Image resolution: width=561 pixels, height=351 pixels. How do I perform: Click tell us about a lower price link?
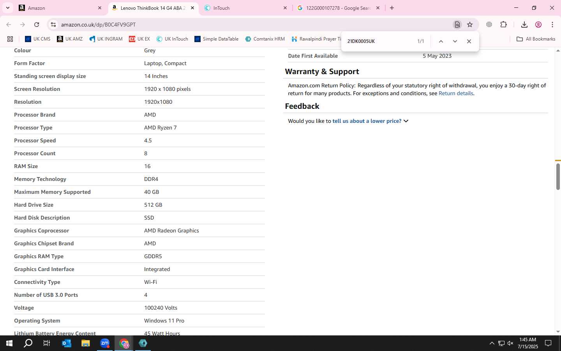367,121
